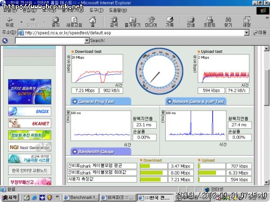This screenshot has height=202, width=270.
Task: Click the blue round icon beside Search box
Action: [5, 40]
